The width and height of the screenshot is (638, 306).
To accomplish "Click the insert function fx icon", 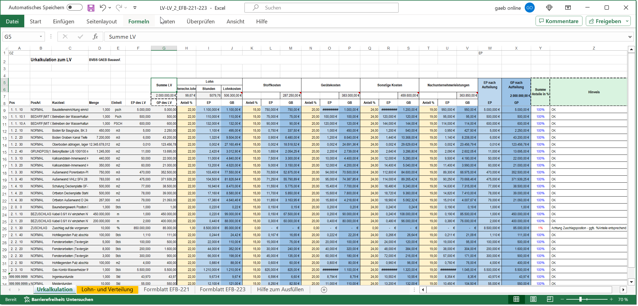I will pyautogui.click(x=95, y=37).
